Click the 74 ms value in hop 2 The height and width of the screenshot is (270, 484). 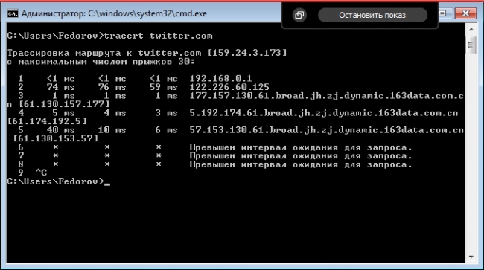(x=60, y=87)
